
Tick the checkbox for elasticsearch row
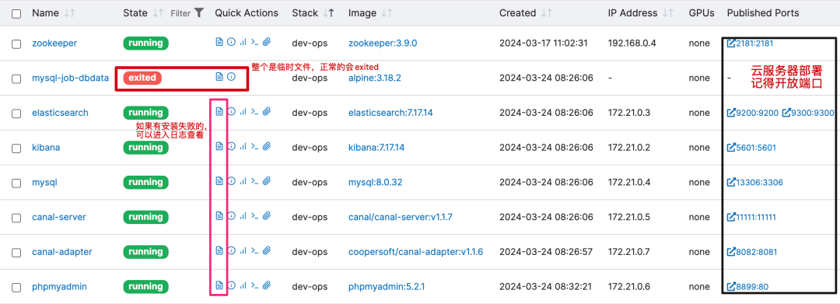[x=16, y=114]
